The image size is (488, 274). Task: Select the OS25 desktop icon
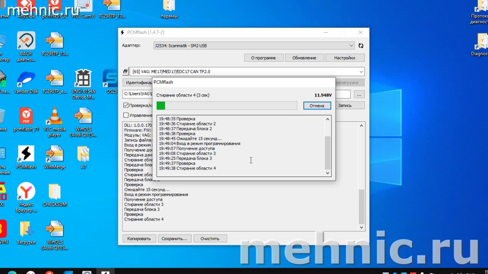click(111, 82)
